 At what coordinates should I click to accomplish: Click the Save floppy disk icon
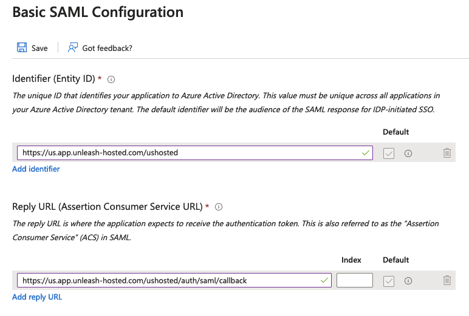tap(22, 48)
